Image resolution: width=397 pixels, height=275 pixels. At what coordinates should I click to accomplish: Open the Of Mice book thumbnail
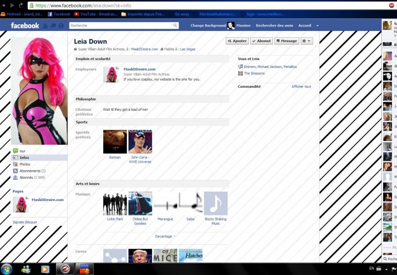coord(165,256)
